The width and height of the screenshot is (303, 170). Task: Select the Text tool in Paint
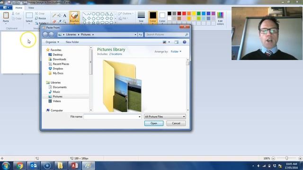(x=65, y=16)
